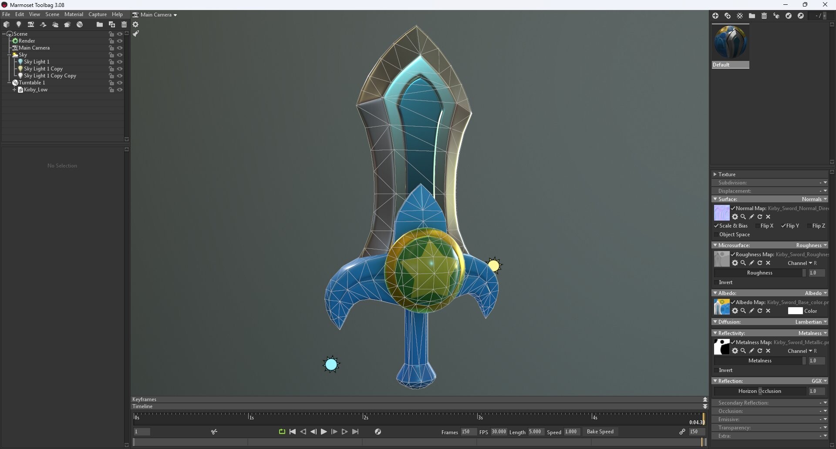The width and height of the screenshot is (836, 449).
Task: Search the Albedo Map with magnifier icon
Action: (743, 311)
